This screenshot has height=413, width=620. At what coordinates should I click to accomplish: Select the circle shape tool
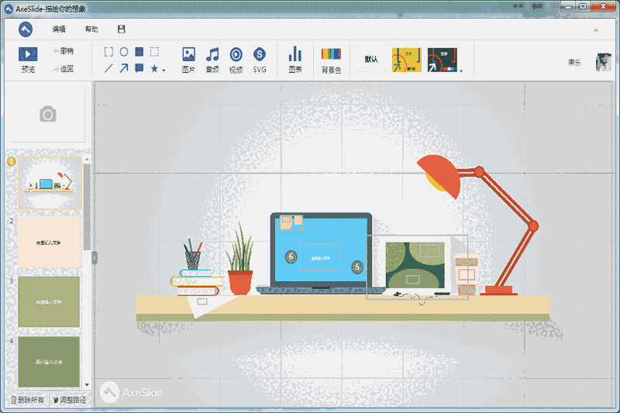click(x=123, y=52)
